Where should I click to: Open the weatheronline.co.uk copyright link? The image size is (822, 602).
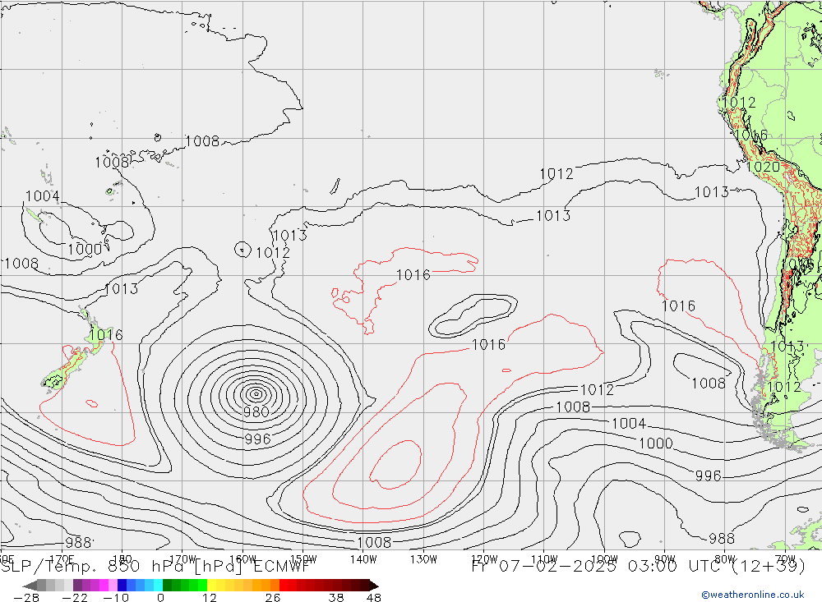(x=753, y=595)
